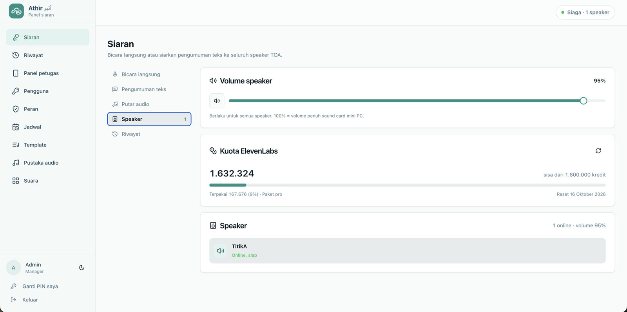
Task: Click the Speaker section heading icon
Action: (213, 226)
